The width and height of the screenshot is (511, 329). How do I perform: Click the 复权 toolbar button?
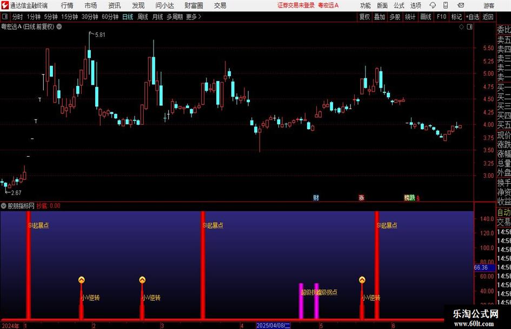pyautogui.click(x=364, y=17)
